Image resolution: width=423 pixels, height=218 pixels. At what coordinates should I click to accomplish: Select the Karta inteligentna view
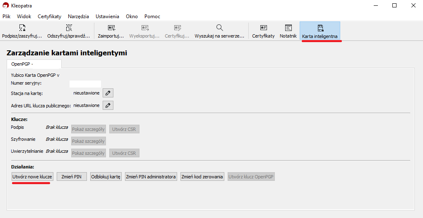coord(320,31)
